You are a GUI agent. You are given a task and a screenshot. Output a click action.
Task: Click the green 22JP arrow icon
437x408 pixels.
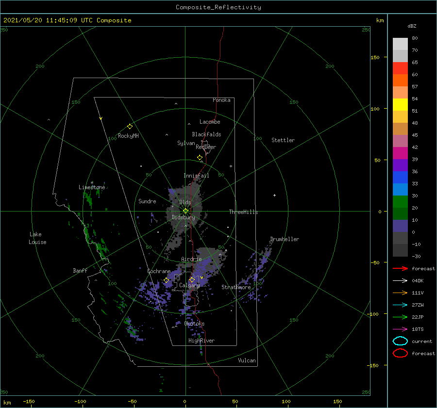click(400, 317)
